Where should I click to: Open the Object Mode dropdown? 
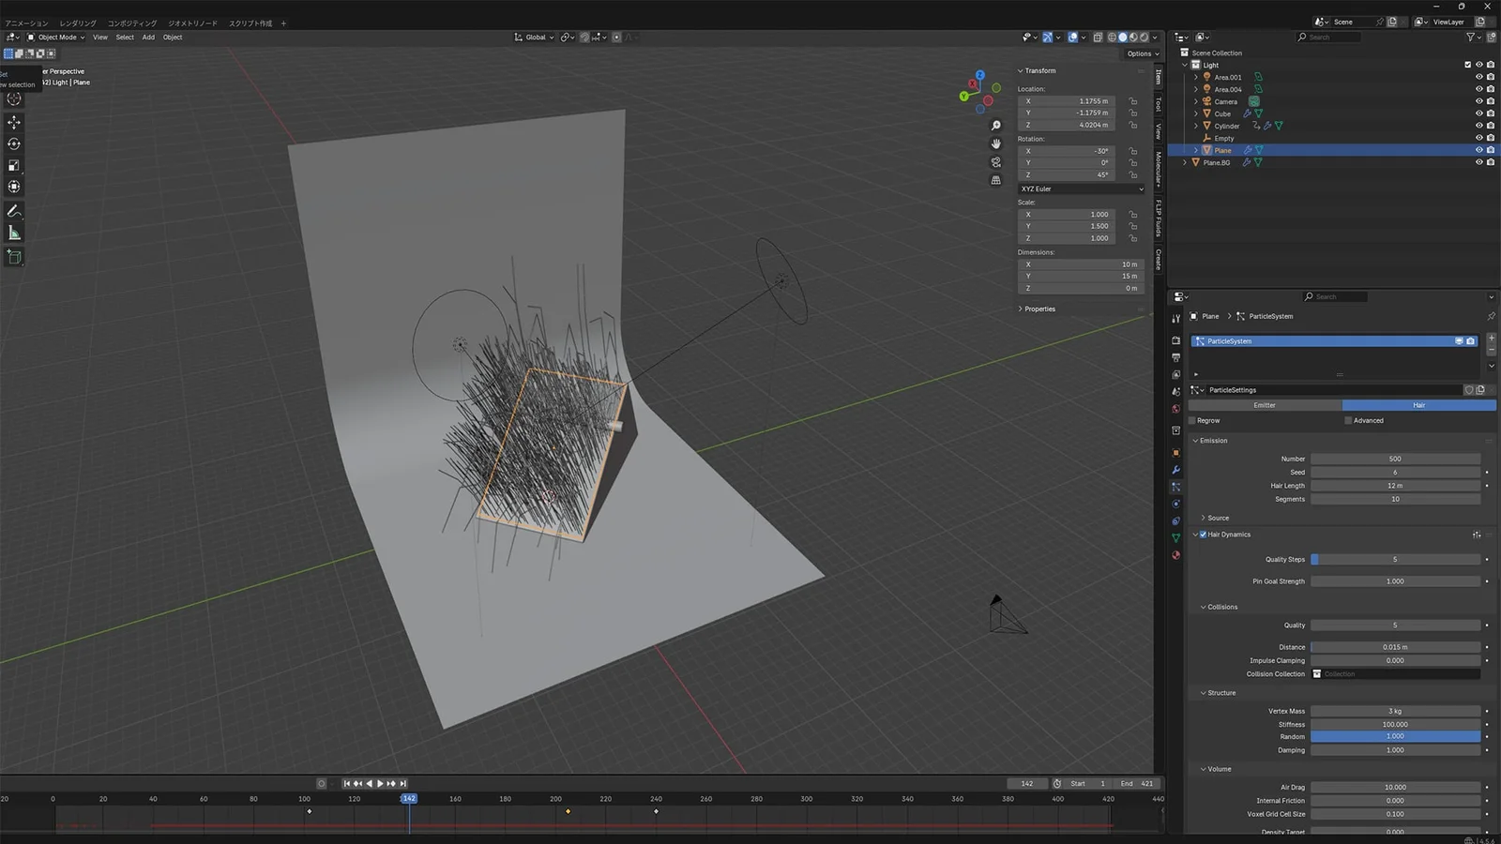[57, 38]
